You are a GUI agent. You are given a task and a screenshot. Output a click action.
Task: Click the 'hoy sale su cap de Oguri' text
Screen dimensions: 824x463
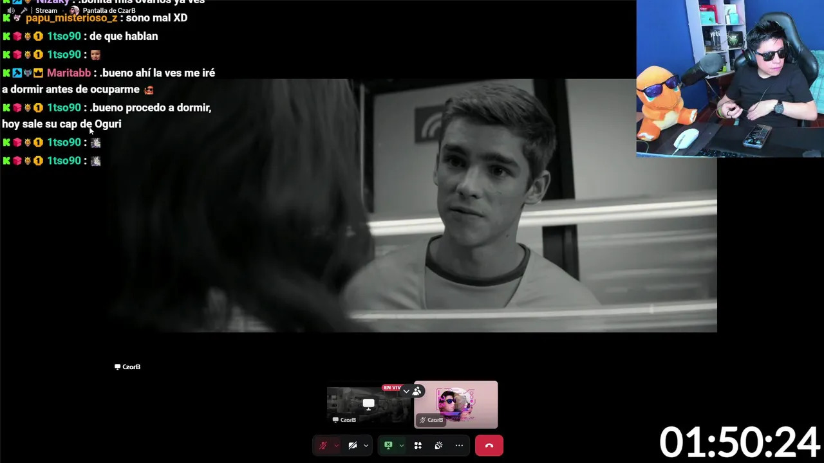click(x=62, y=124)
